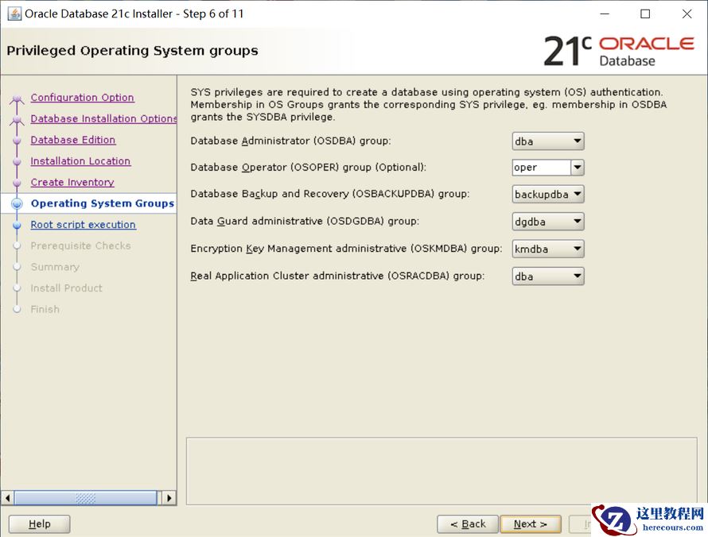Click the Operating System Groups step marker icon
Screen dimensions: 708x537
18,204
